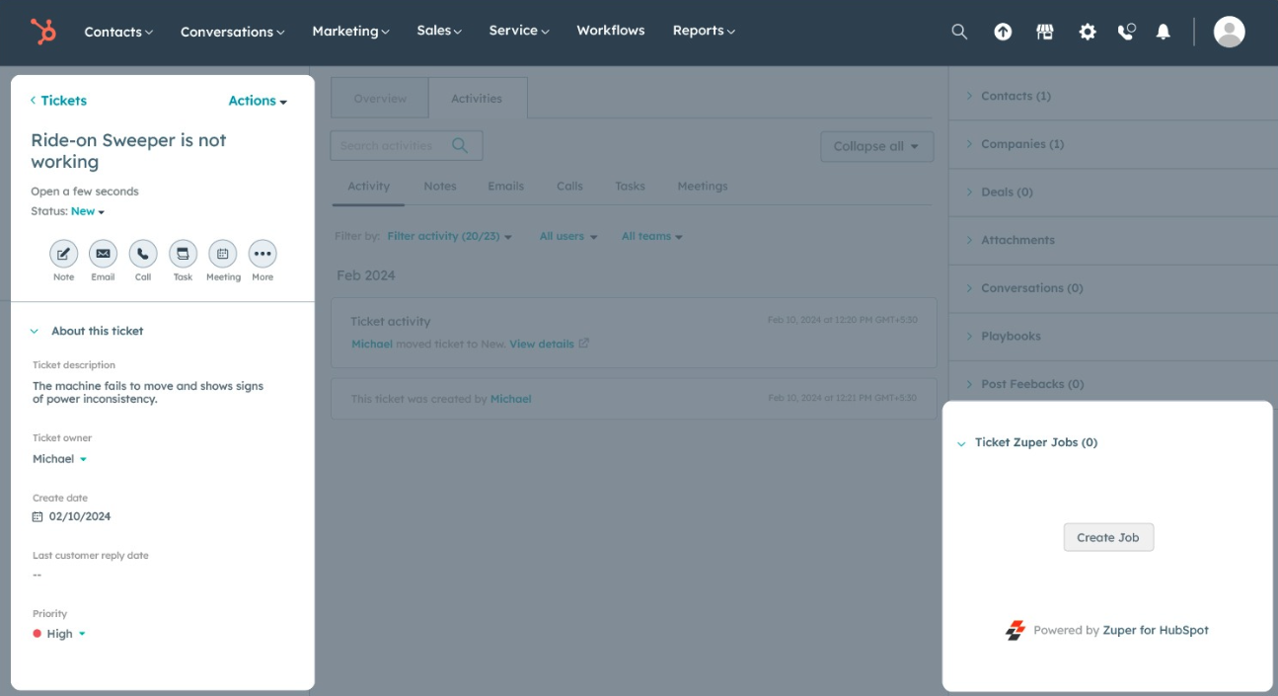This screenshot has width=1278, height=696.
Task: Click the HubSpot sprocket logo
Action: (x=42, y=31)
